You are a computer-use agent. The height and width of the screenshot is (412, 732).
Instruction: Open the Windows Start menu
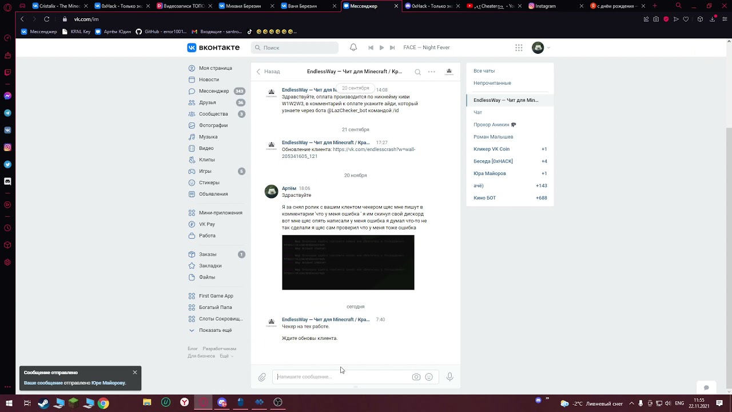(9, 403)
